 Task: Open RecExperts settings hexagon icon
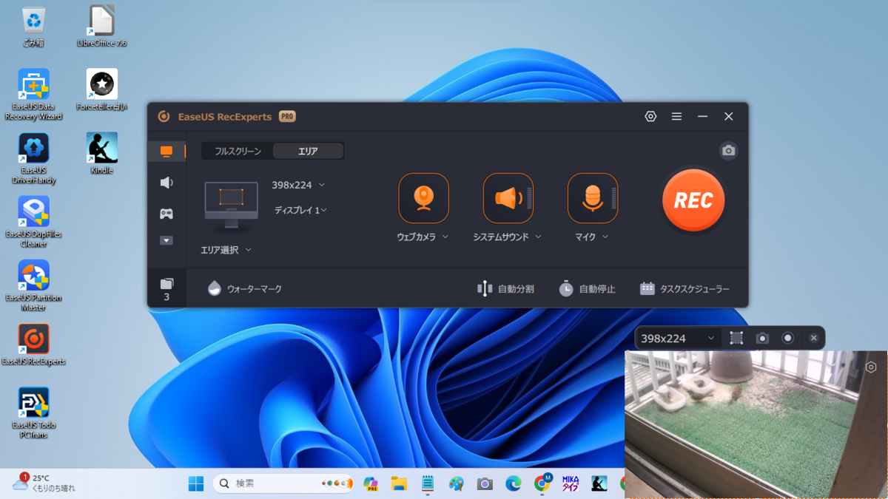pyautogui.click(x=650, y=117)
